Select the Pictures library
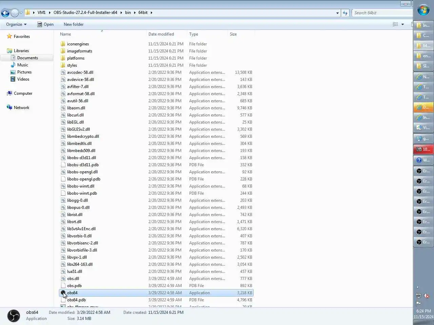This screenshot has height=325, width=434. [24, 72]
